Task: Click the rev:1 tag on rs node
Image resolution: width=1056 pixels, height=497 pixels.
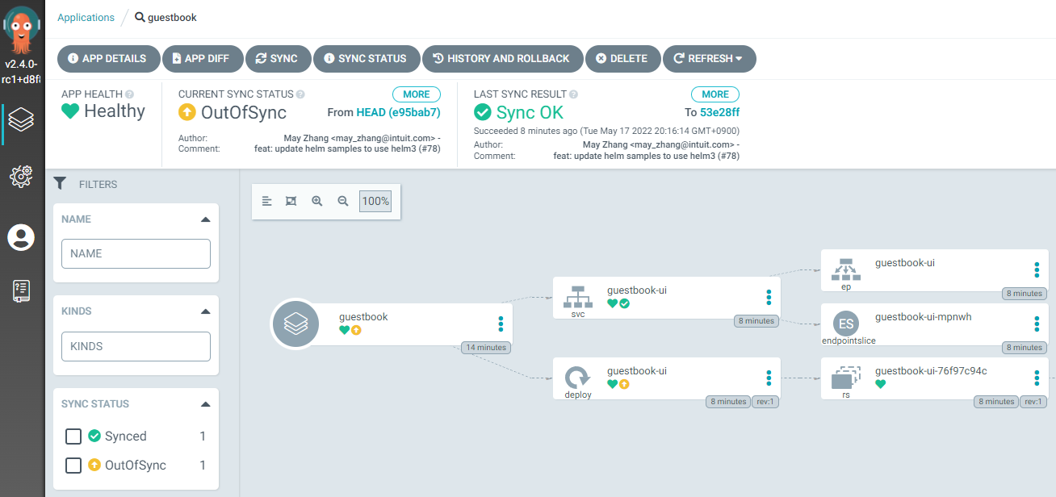Action: [x=1033, y=402]
